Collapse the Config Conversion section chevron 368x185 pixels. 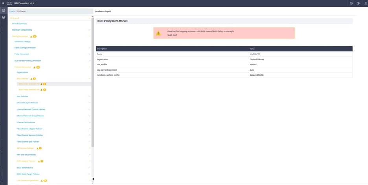pyautogui.click(x=90, y=36)
